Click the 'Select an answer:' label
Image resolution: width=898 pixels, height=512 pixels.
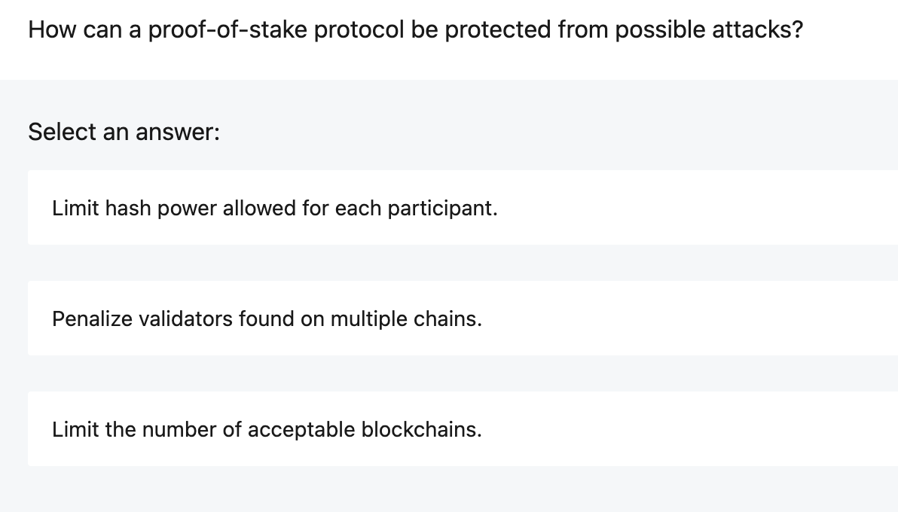pos(123,132)
